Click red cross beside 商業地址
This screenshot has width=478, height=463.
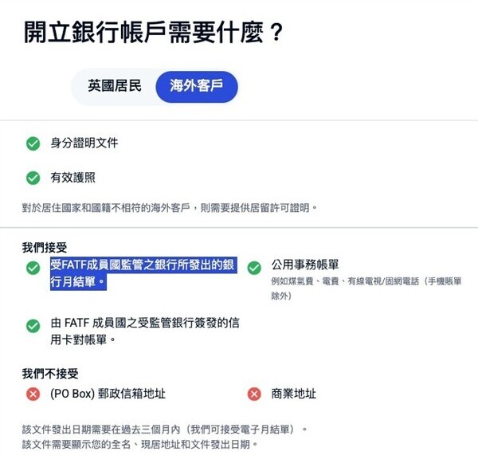coord(254,394)
